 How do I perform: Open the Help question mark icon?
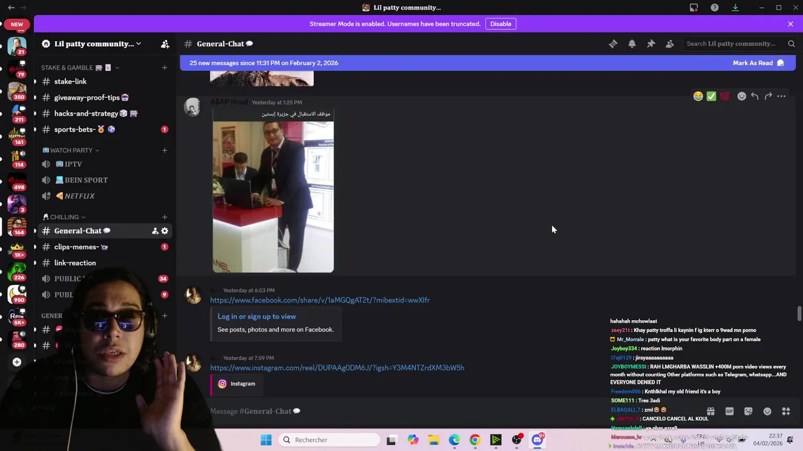click(x=715, y=8)
